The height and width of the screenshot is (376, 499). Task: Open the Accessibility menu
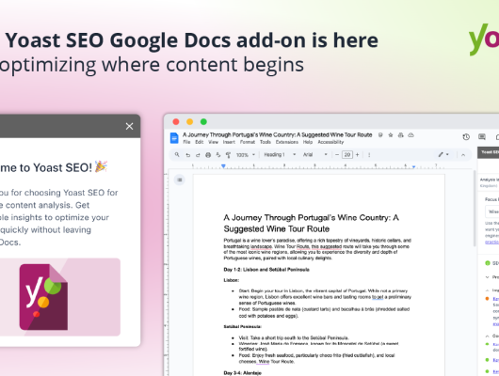coord(330,142)
